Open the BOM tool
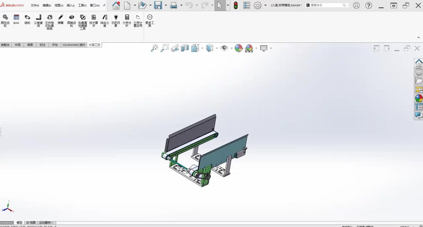The height and width of the screenshot is (227, 423). coord(16,19)
